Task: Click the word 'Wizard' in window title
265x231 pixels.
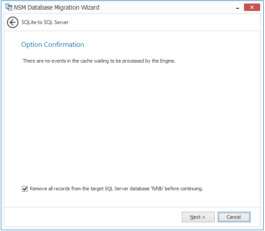Action: tap(89, 7)
